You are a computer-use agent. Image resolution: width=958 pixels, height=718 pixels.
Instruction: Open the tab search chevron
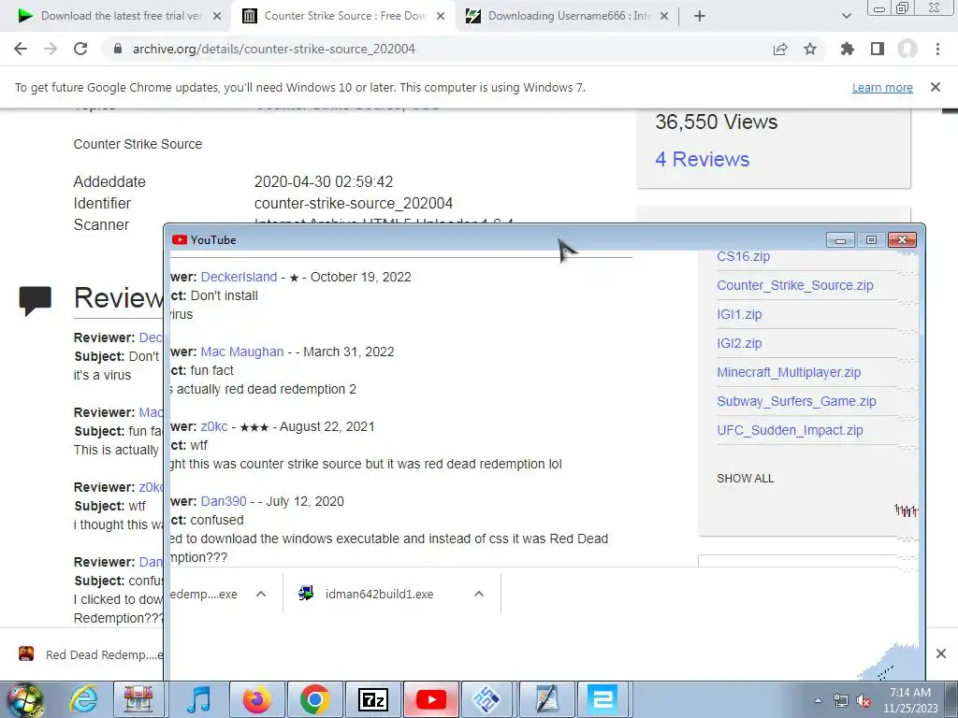point(846,16)
